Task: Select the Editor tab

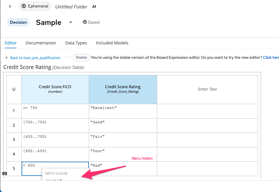Action: [11, 43]
